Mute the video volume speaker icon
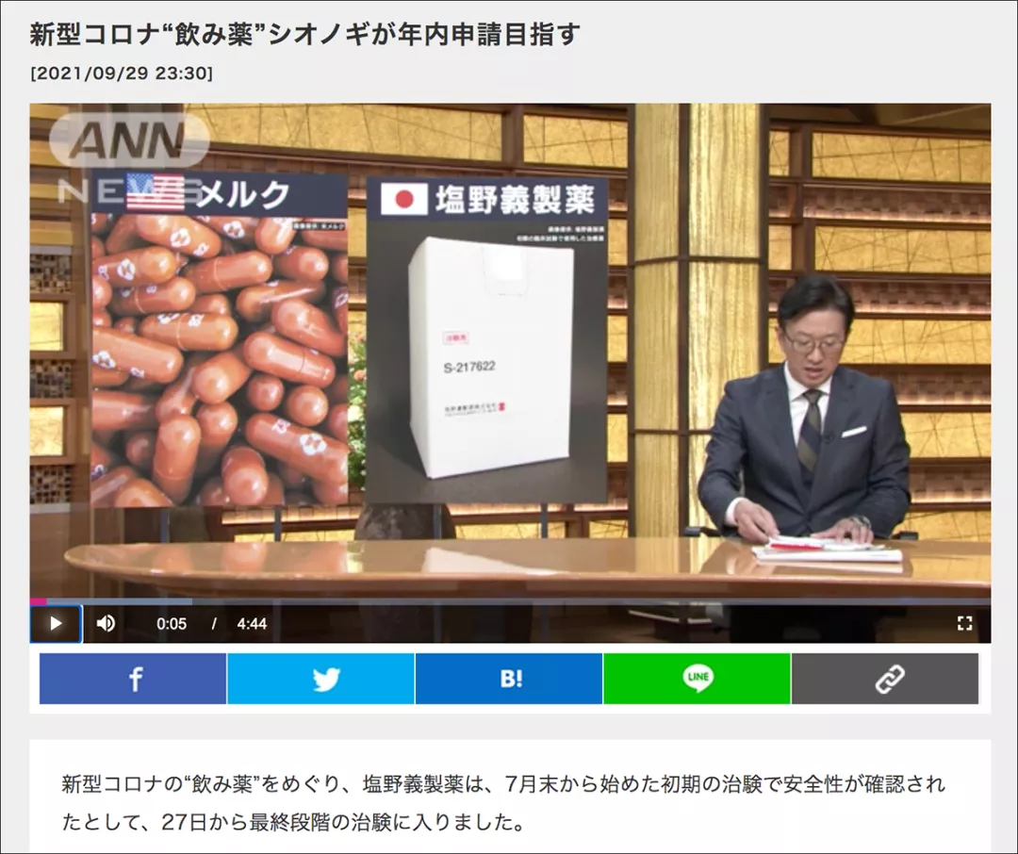This screenshot has height=854, width=1018. pos(106,623)
